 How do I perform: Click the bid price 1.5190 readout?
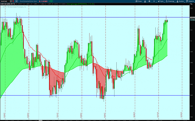point(43,1)
